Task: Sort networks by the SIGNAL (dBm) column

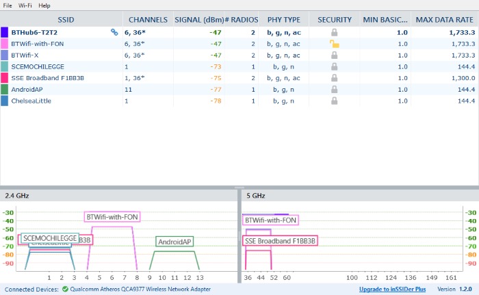Action: coord(200,20)
